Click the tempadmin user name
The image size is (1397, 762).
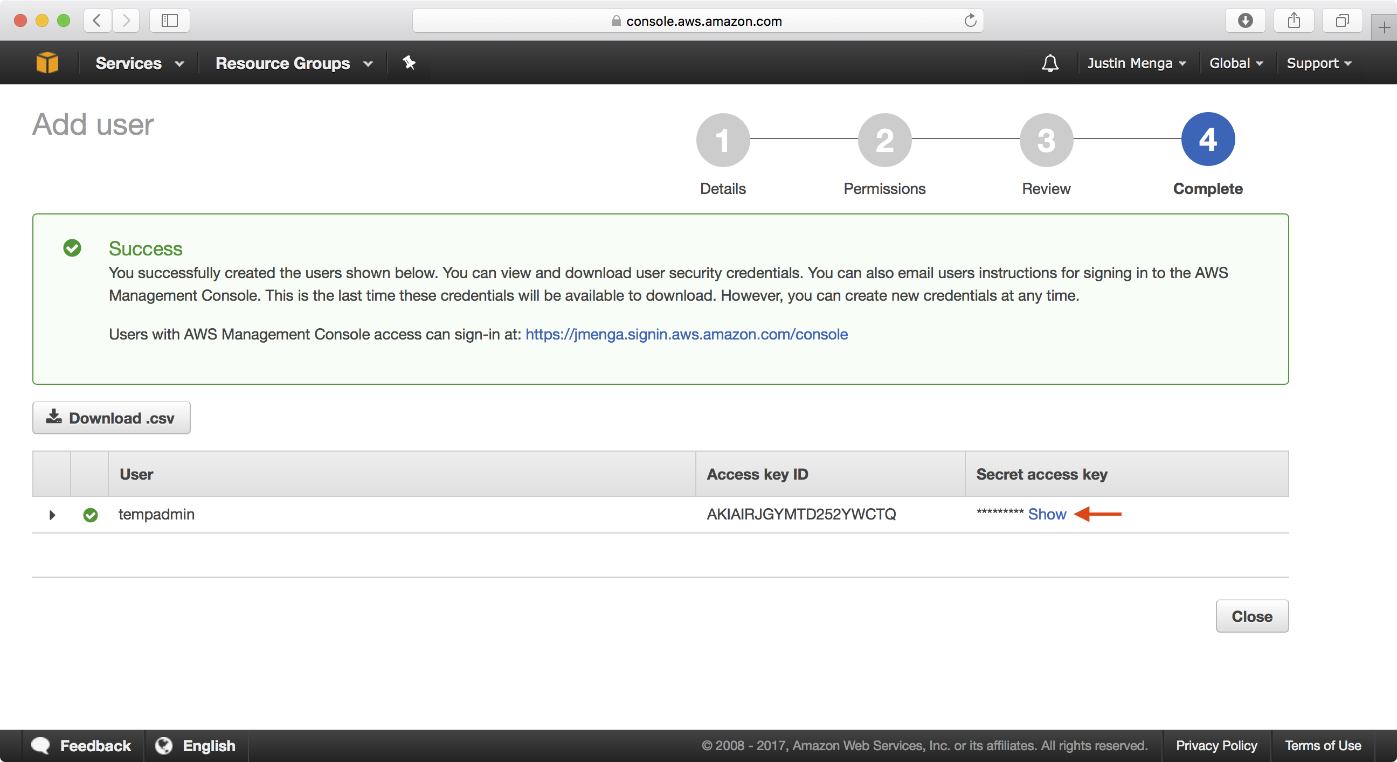point(156,514)
